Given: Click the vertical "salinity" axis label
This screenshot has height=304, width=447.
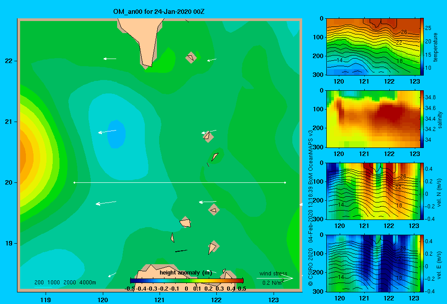Looking at the screenshot, I should point(440,120).
